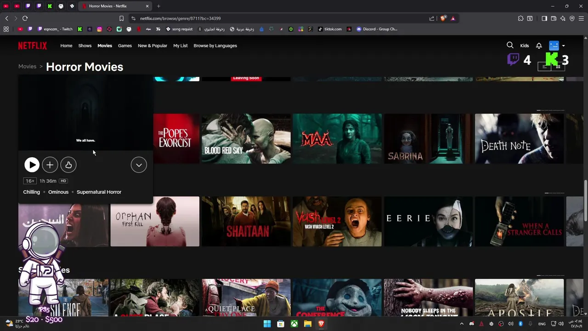588x331 pixels.
Task: Click the Ominous tag
Action: point(58,192)
